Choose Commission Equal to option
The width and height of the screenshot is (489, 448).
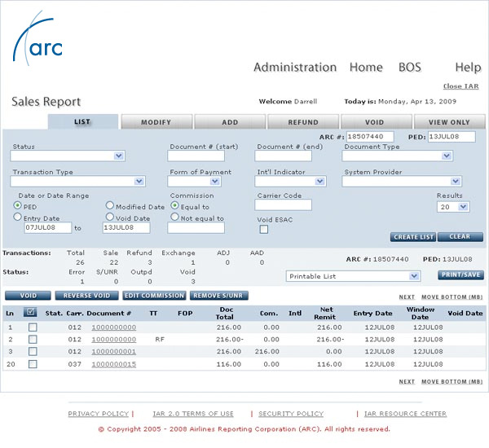pyautogui.click(x=175, y=205)
